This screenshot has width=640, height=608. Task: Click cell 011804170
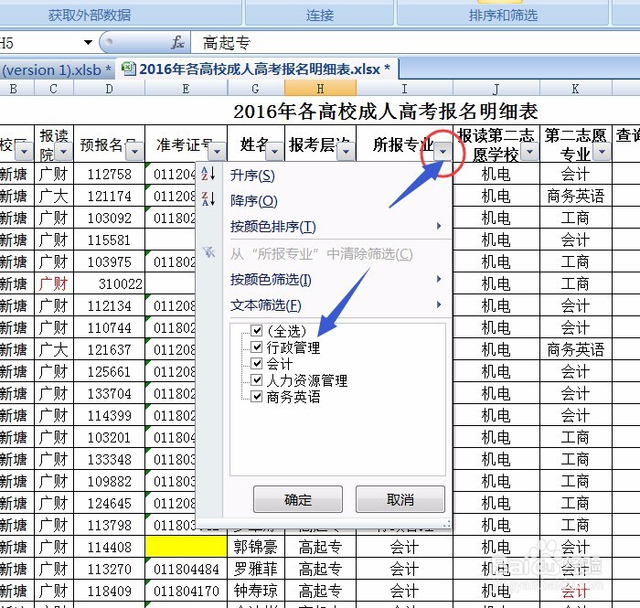186,591
